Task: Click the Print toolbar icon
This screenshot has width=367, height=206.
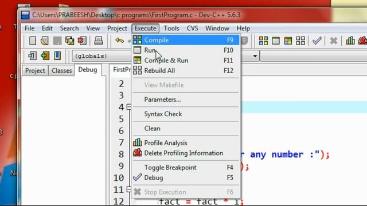Action: [99, 41]
